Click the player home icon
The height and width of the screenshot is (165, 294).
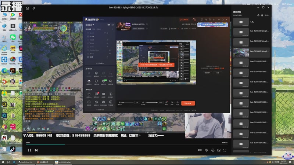pos(27,8)
